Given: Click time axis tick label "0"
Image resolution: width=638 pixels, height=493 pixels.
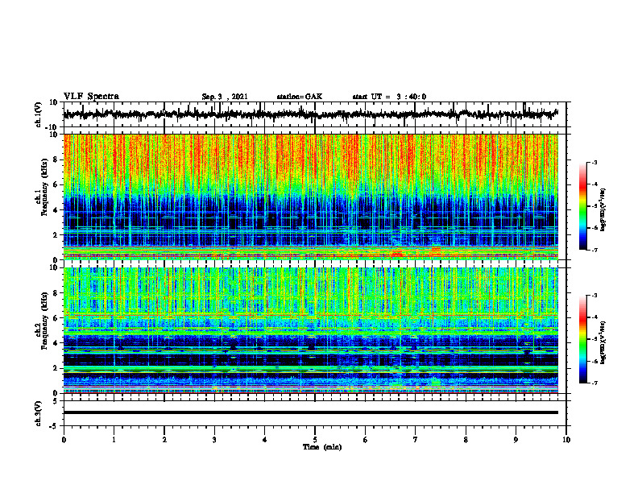Looking at the screenshot, I should point(64,440).
